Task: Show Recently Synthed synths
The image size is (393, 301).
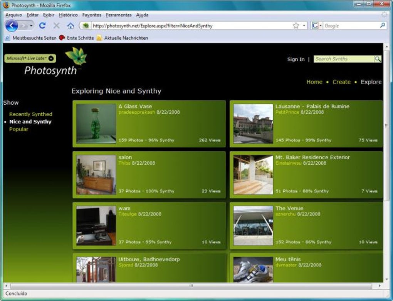Action: (31, 114)
